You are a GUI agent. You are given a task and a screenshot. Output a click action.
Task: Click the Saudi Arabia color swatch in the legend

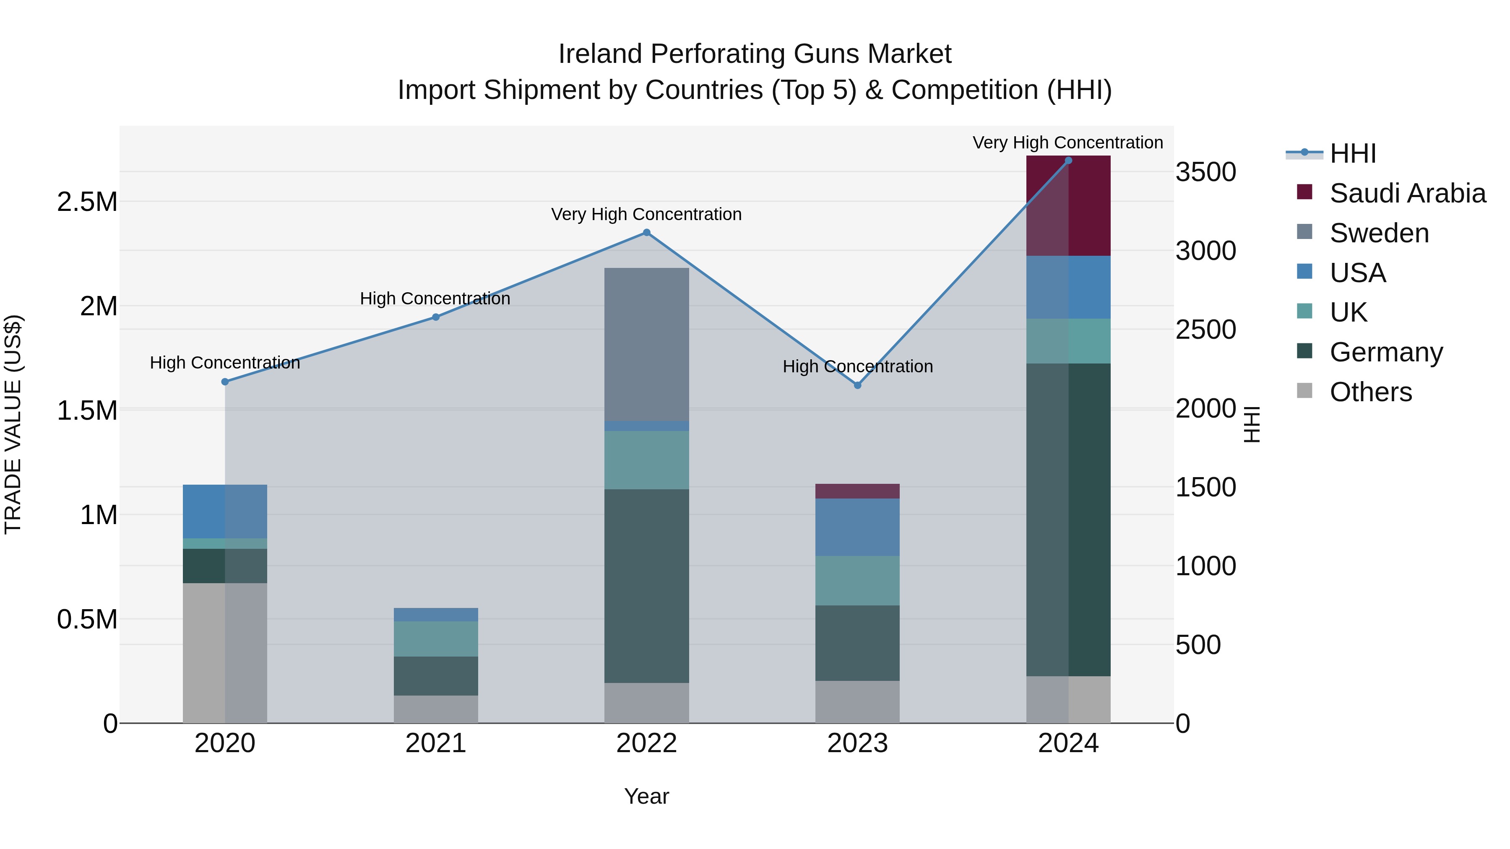tap(1305, 192)
